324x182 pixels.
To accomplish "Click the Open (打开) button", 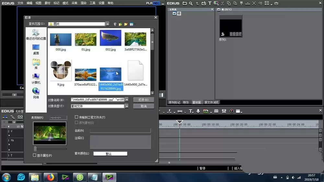I will tap(144, 100).
